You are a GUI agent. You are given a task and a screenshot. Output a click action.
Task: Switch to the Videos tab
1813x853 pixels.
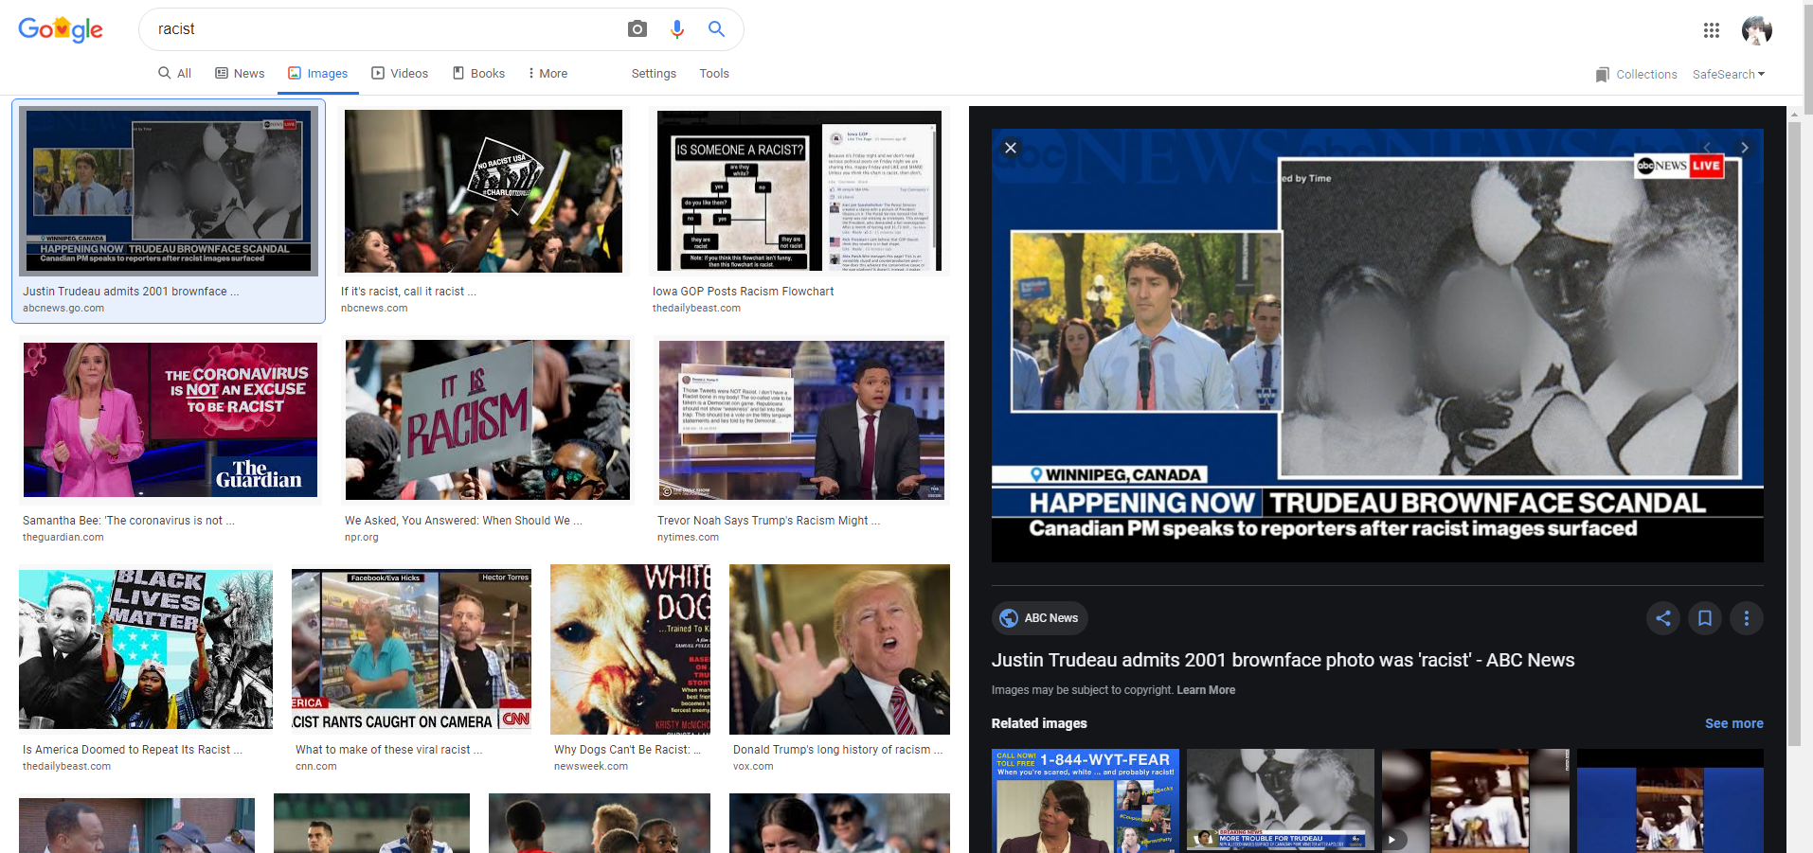tap(400, 73)
